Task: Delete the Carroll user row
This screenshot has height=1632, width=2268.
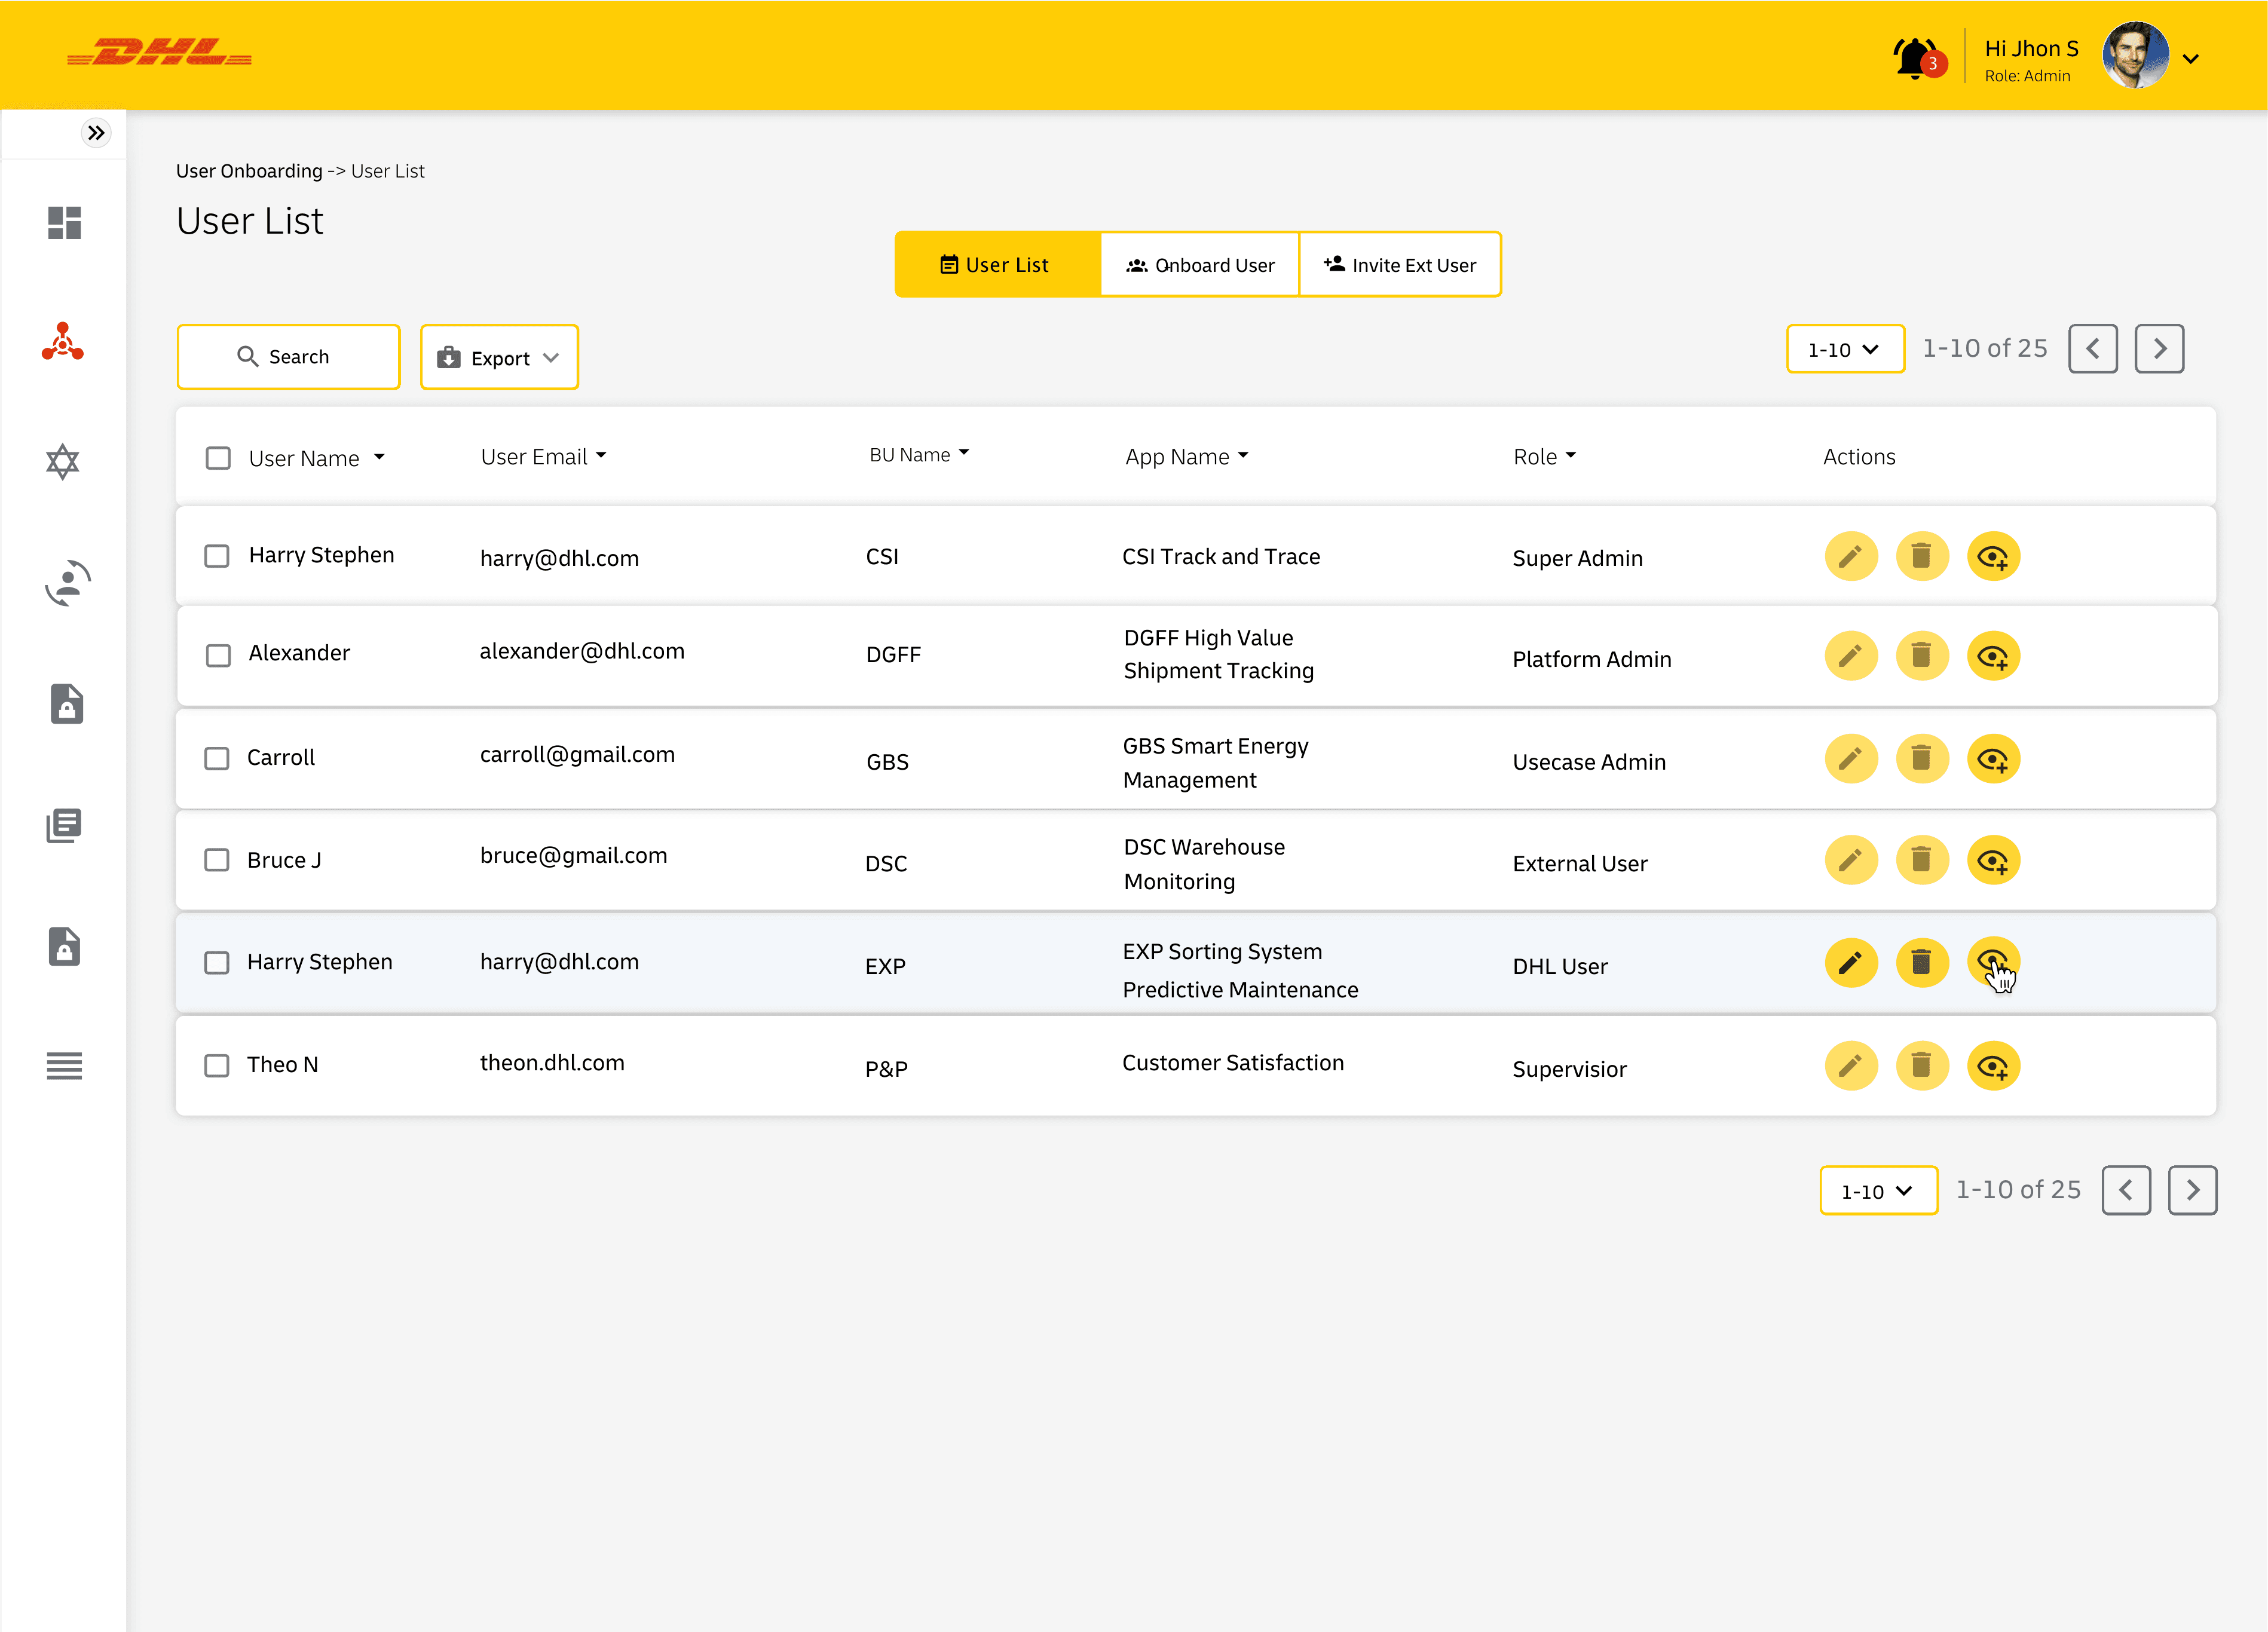Action: [x=1922, y=759]
